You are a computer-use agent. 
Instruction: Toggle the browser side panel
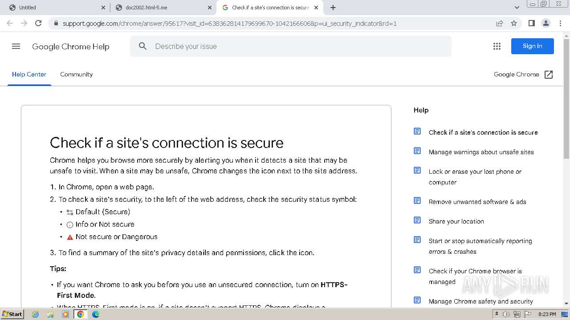[531, 23]
